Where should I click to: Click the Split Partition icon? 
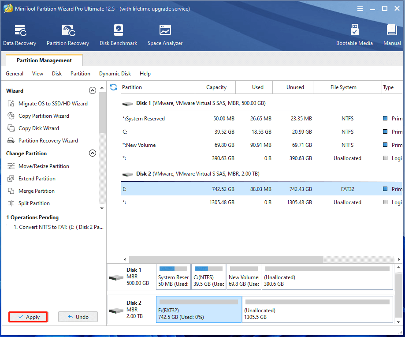point(11,203)
